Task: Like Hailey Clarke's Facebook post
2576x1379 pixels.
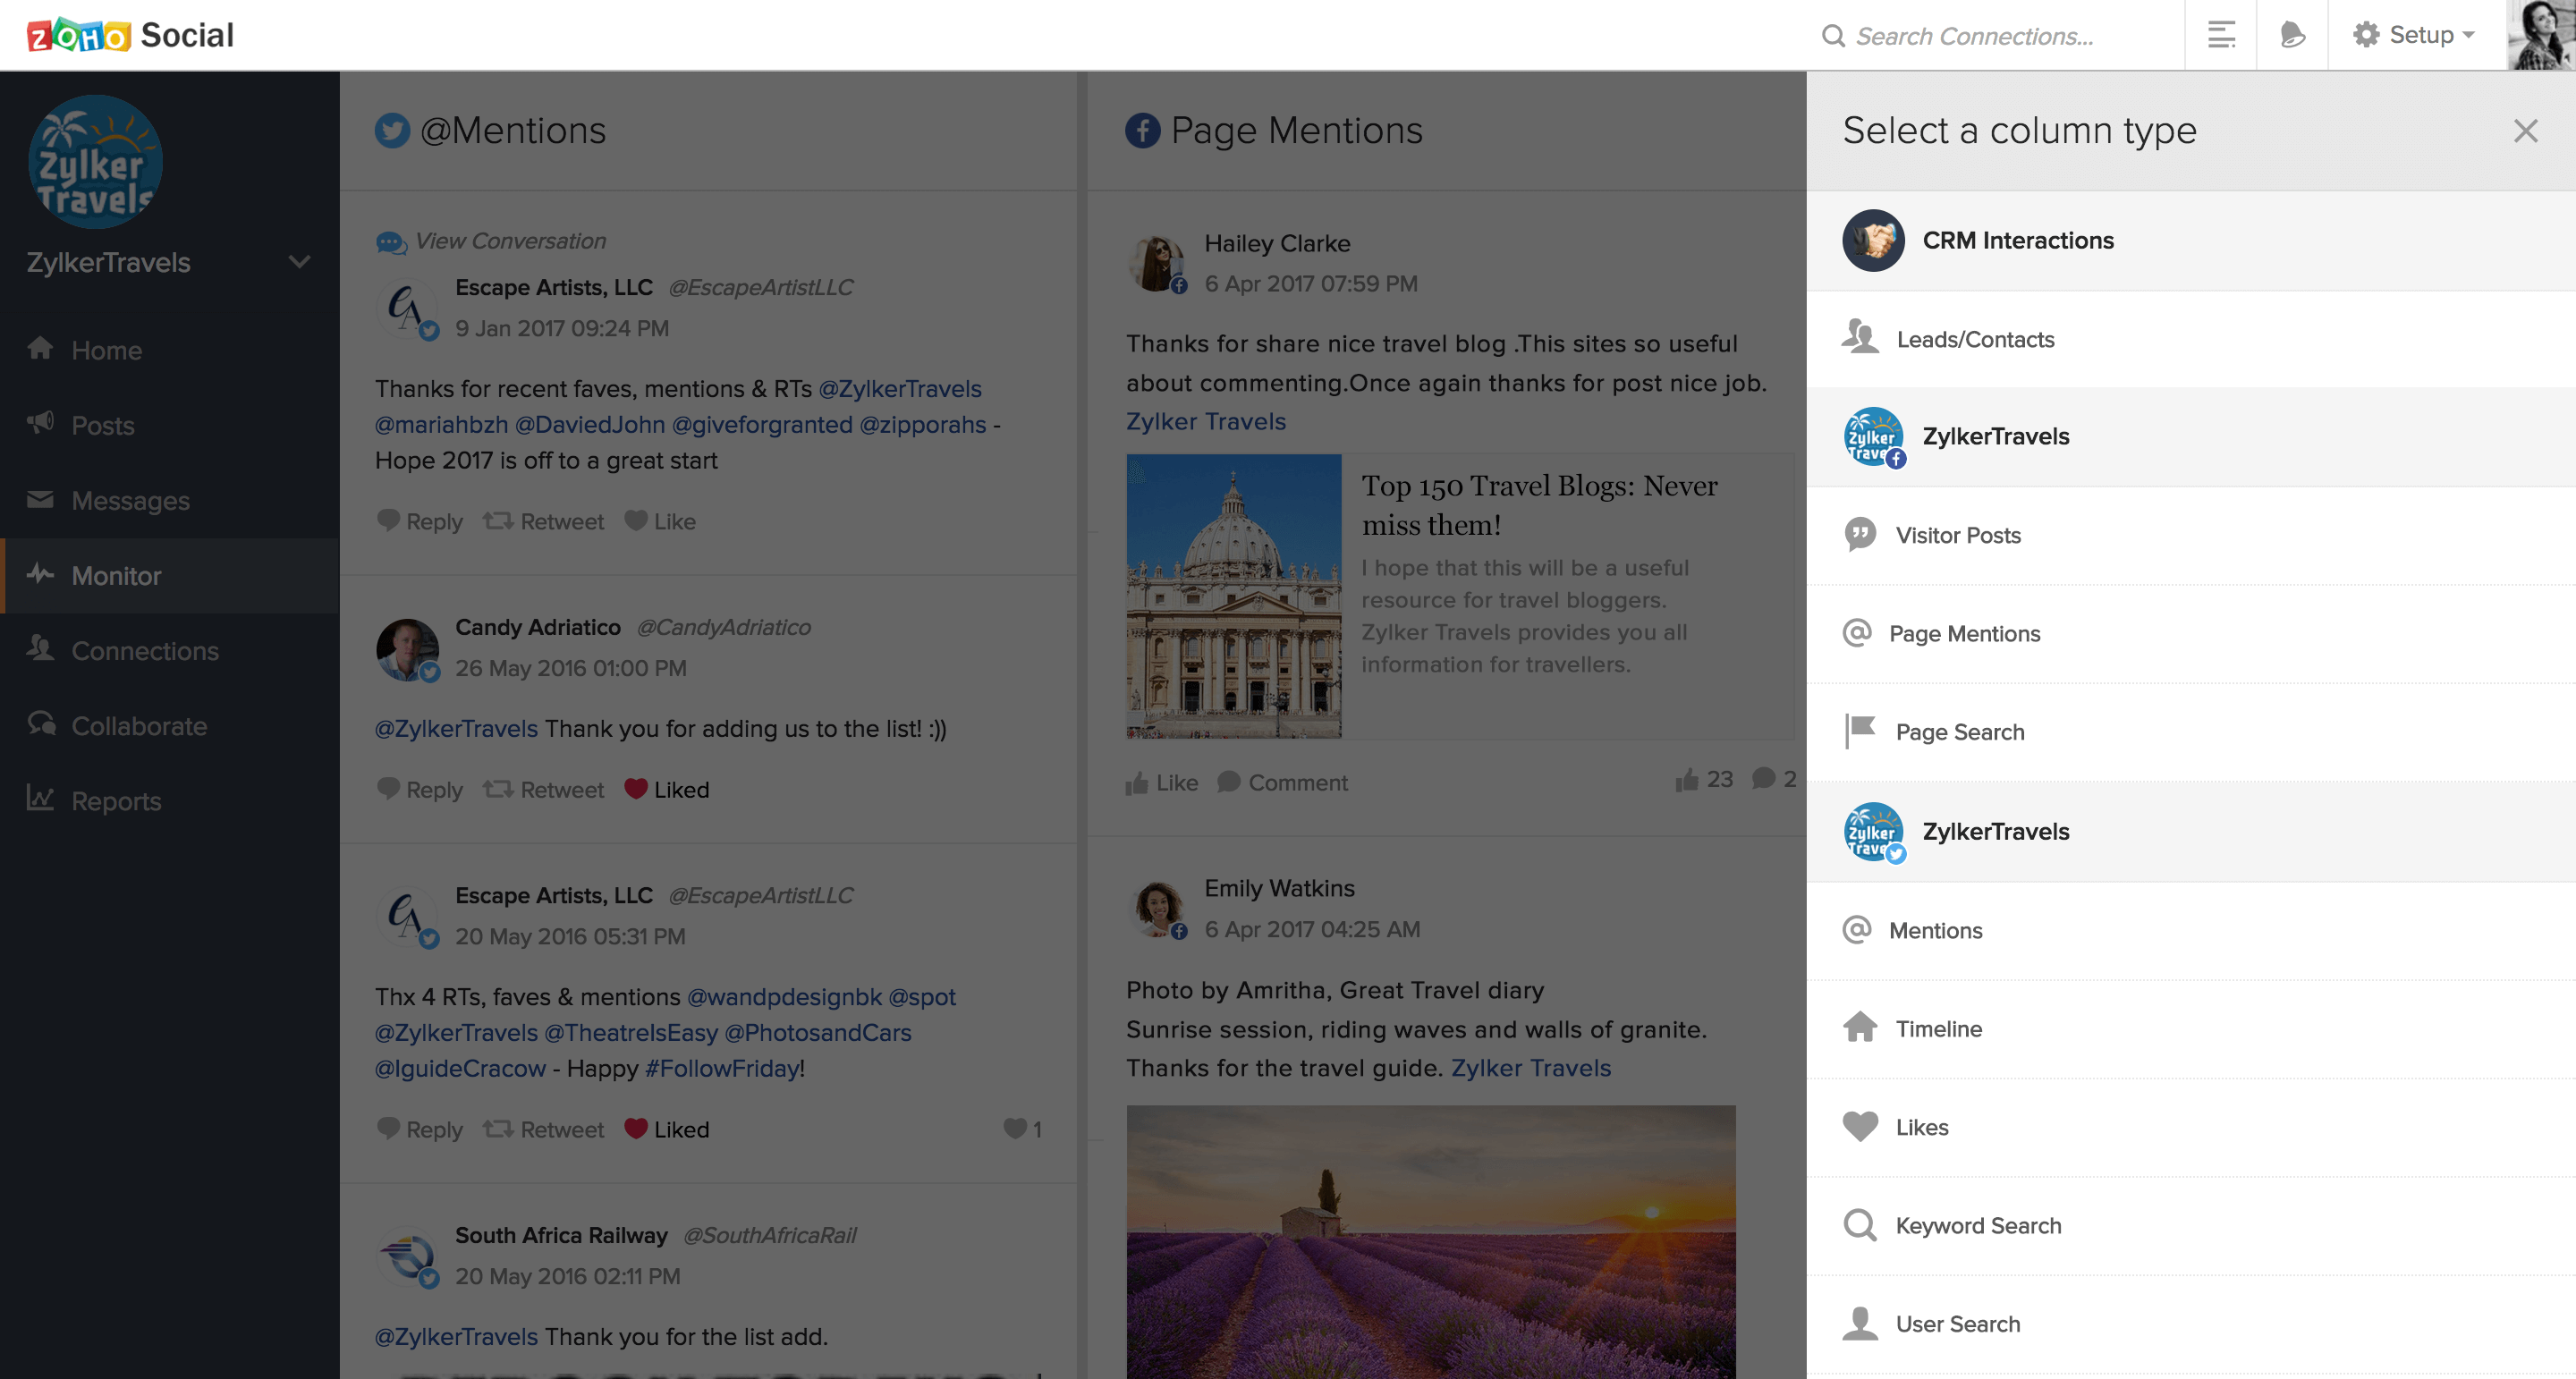Action: (1162, 783)
